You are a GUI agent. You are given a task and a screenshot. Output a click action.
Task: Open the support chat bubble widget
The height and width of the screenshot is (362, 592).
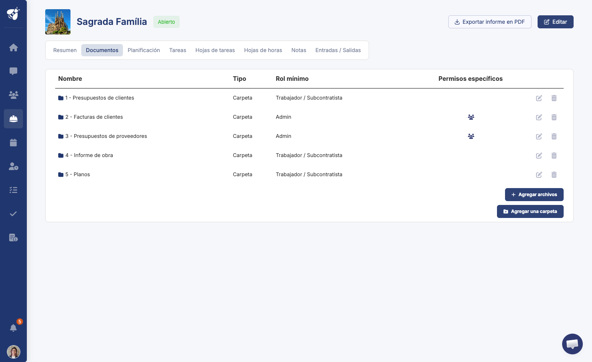pos(572,344)
